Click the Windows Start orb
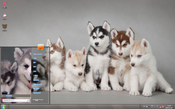Viewport: 175px width, 109px height. coord(3,107)
